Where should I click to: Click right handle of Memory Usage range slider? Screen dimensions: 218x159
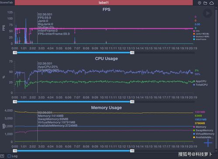[x=132, y=151]
